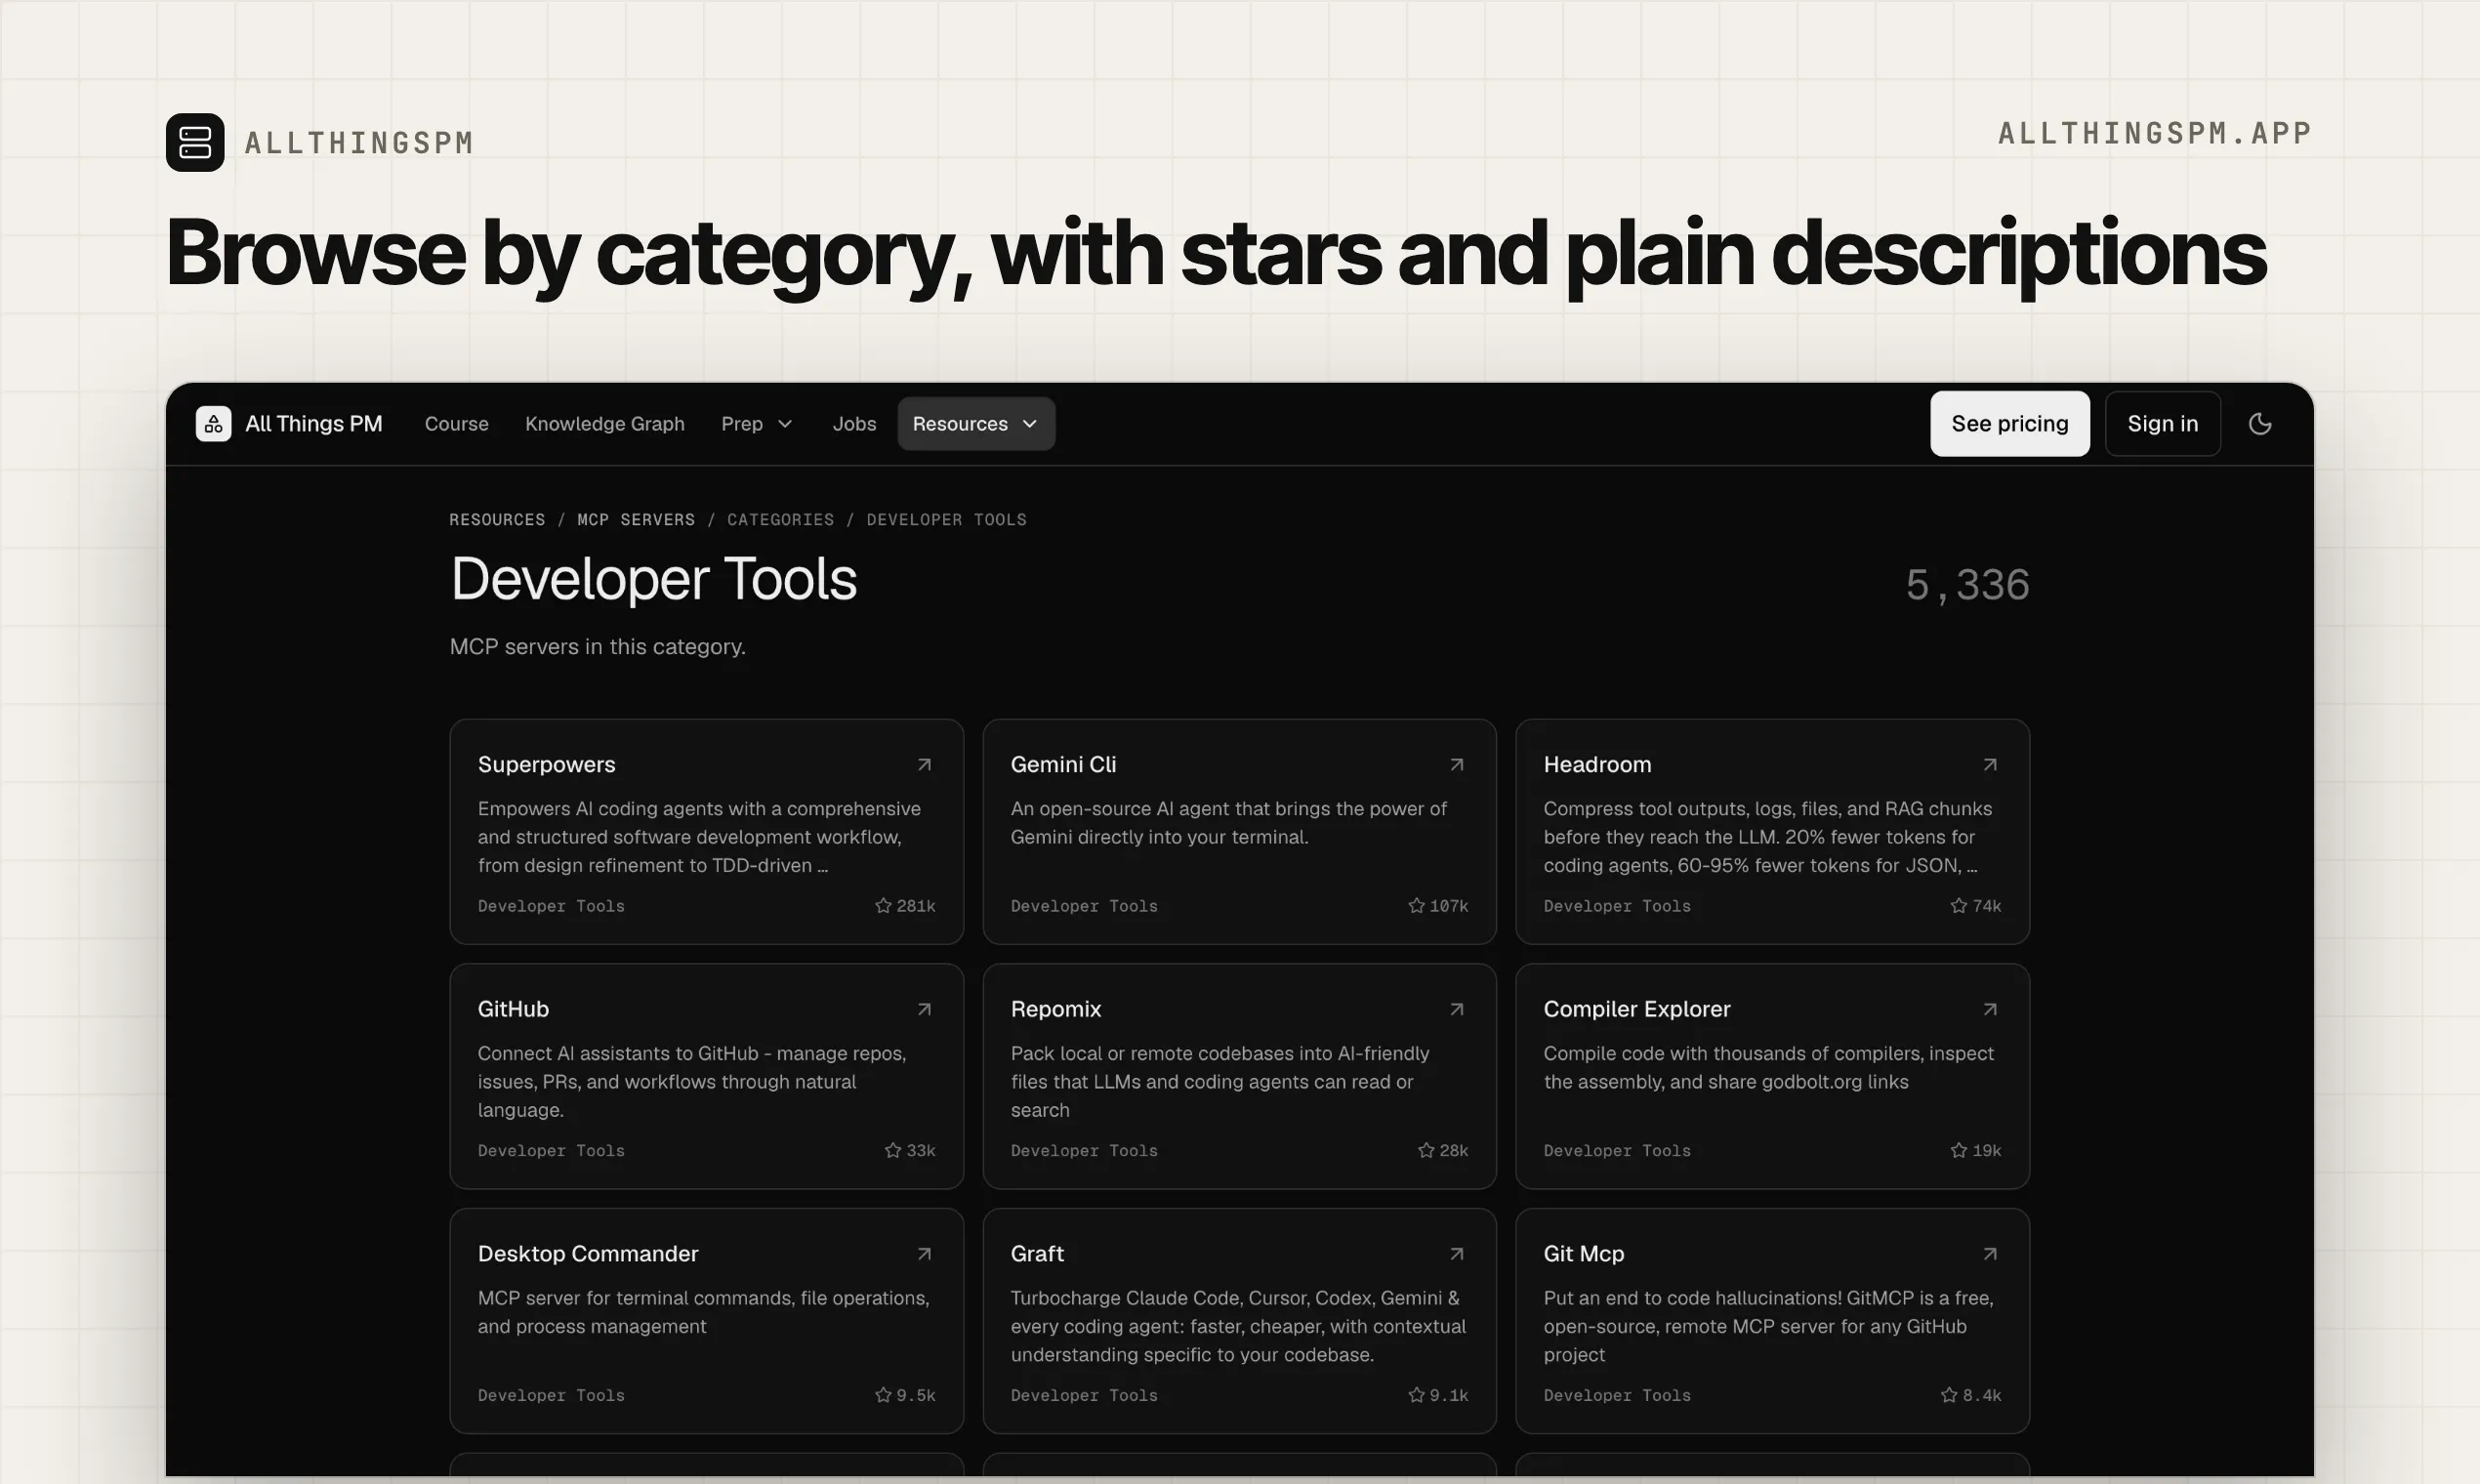2480x1484 pixels.
Task: Click the Git Mcp card title
Action: click(x=1584, y=1254)
